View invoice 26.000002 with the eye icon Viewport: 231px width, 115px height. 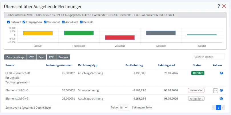coord(221,90)
